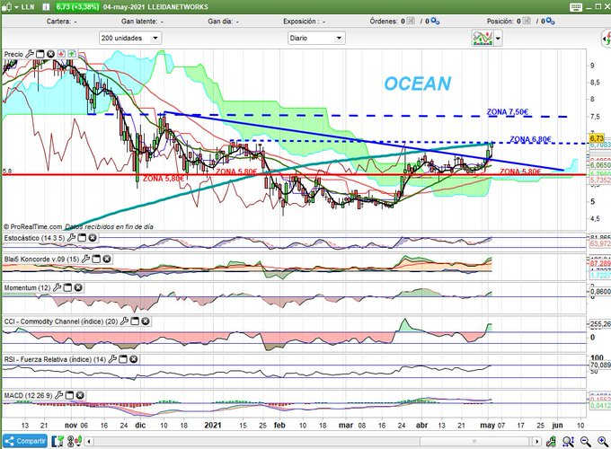Click the Cartera label
This screenshot has height=449, width=611.
point(58,22)
